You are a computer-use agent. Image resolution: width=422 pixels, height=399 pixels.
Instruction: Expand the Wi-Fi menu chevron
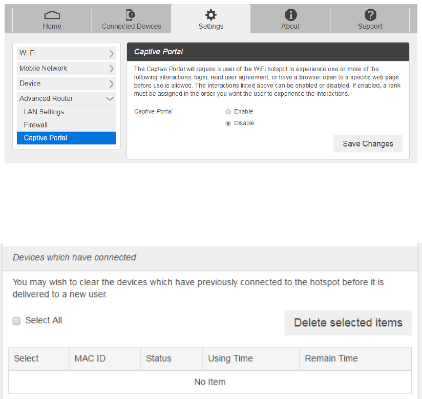pos(111,53)
